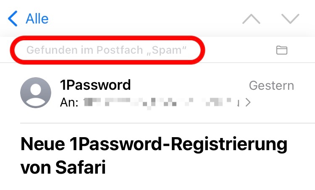Tap the divider line below the sender row
This screenshot has width=315, height=190.
click(168, 123)
